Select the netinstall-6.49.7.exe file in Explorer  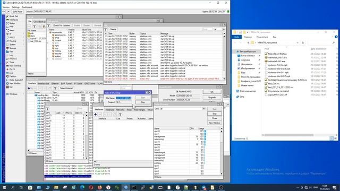277,58
